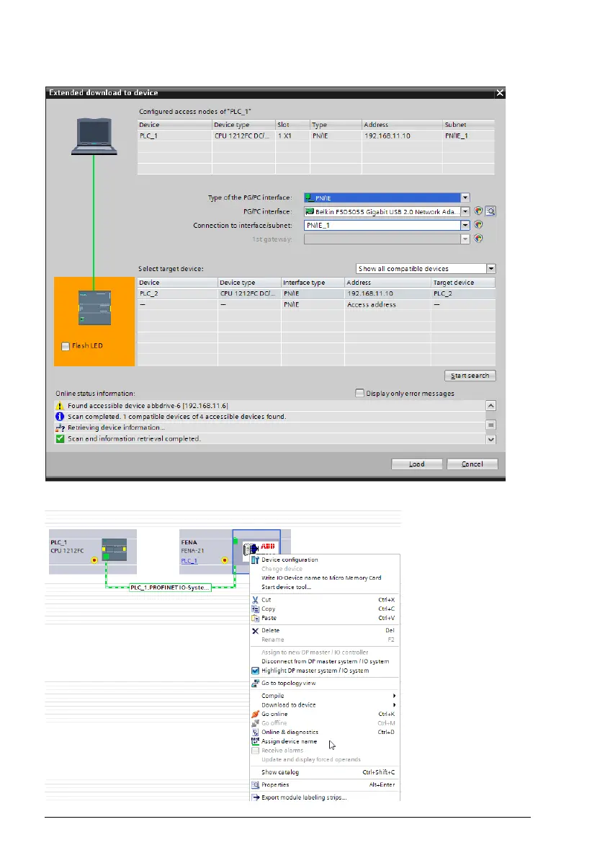
Task: Click the Online & diagnostics icon
Action: click(x=255, y=732)
